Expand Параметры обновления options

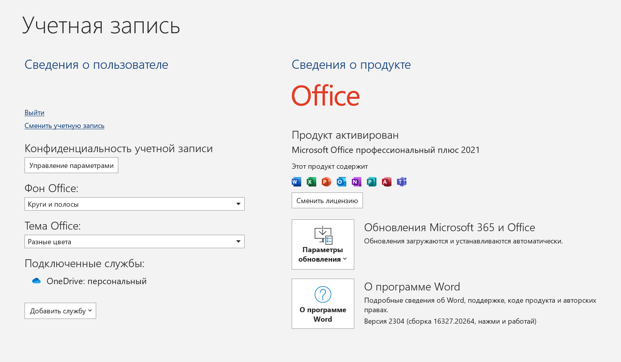323,244
